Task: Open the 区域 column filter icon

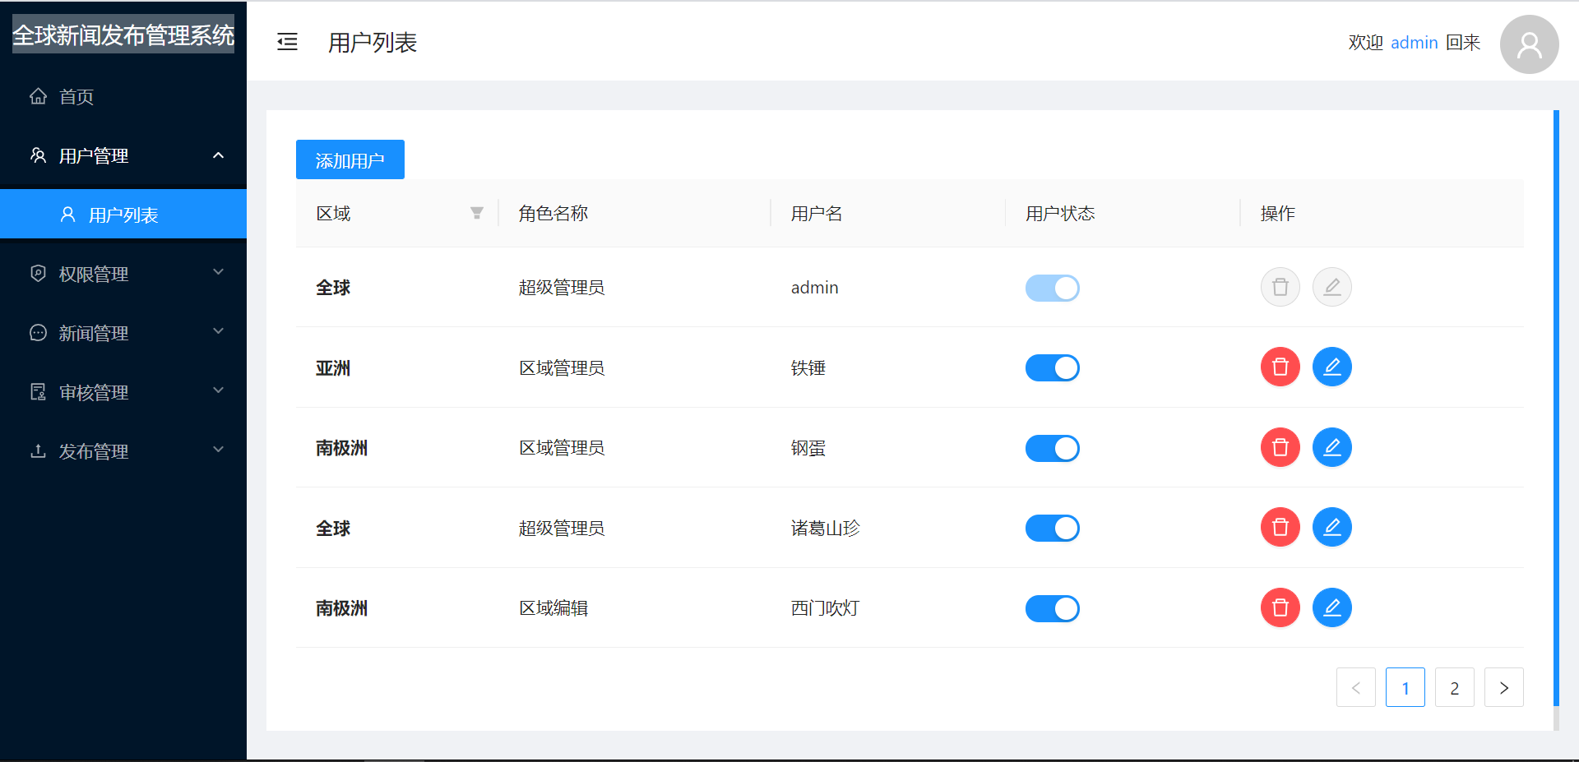Action: [476, 214]
